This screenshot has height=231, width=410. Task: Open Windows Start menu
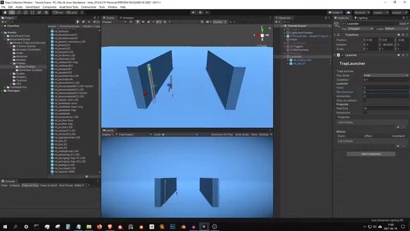(x=5, y=227)
